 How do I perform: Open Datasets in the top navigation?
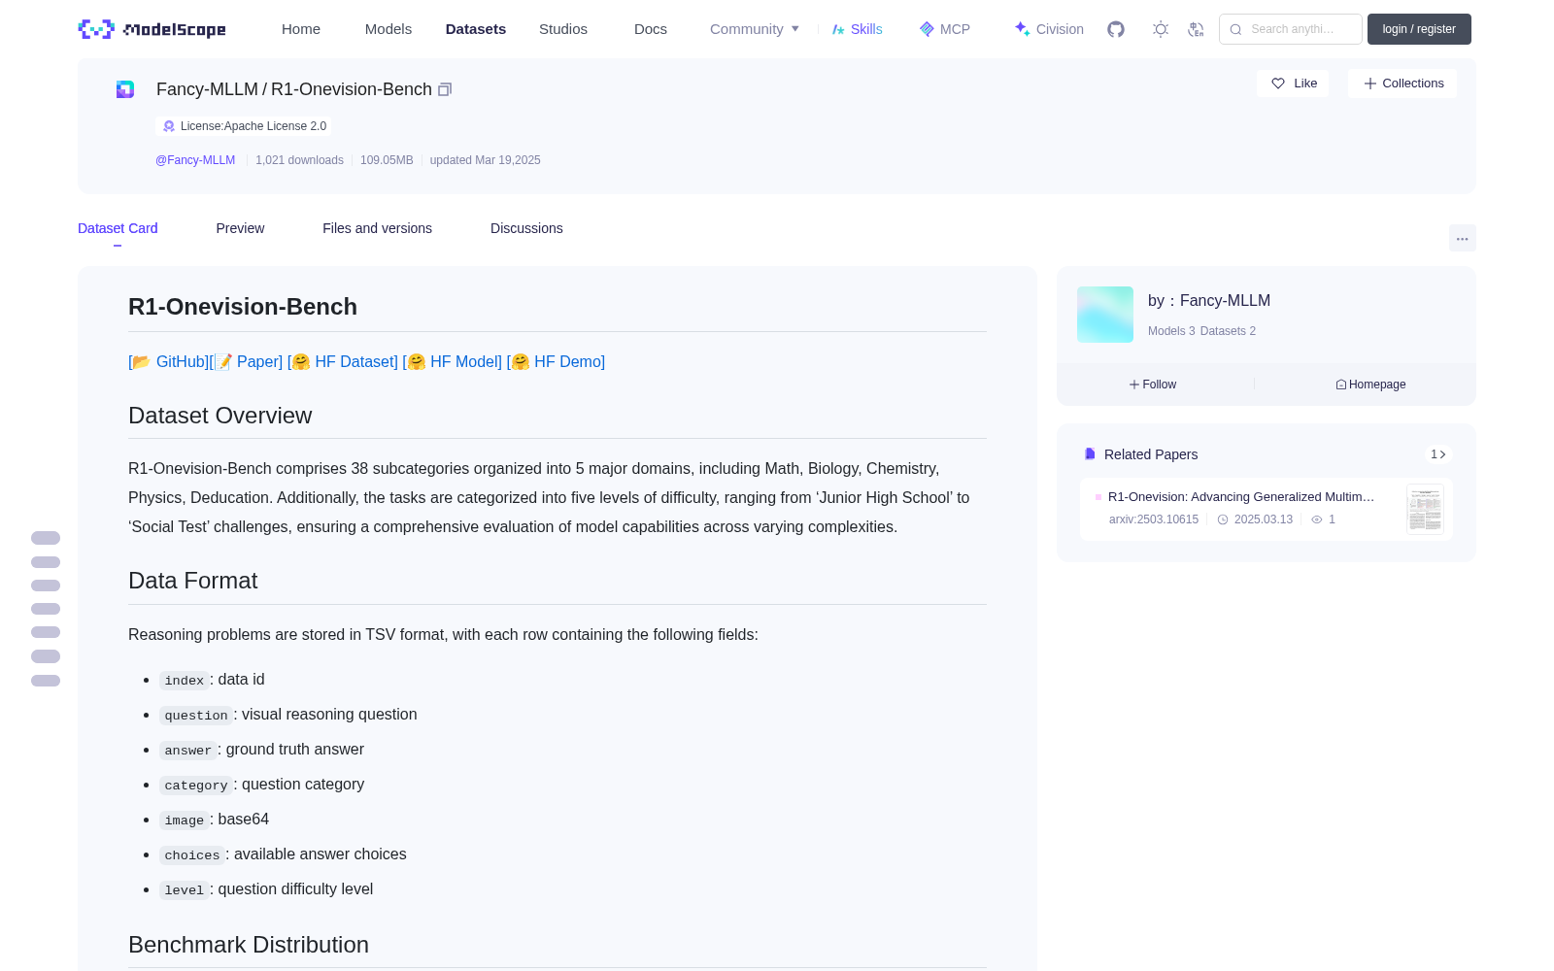click(476, 29)
